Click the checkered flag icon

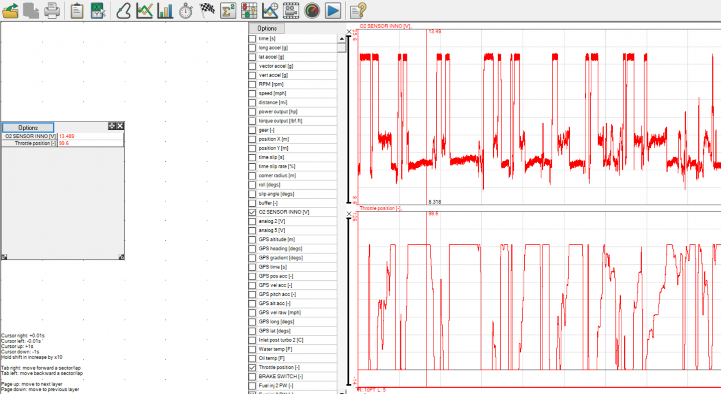[x=207, y=10]
